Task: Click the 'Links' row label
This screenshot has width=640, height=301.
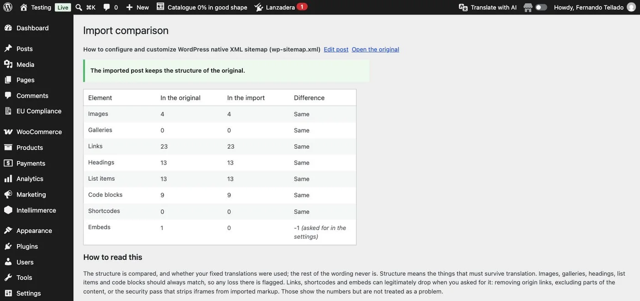Action: 95,146
